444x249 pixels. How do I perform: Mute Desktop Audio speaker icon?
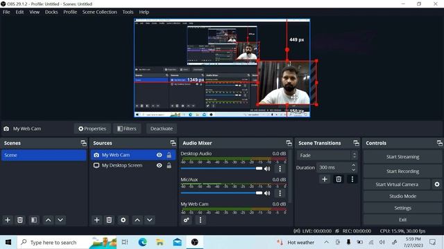(x=267, y=169)
